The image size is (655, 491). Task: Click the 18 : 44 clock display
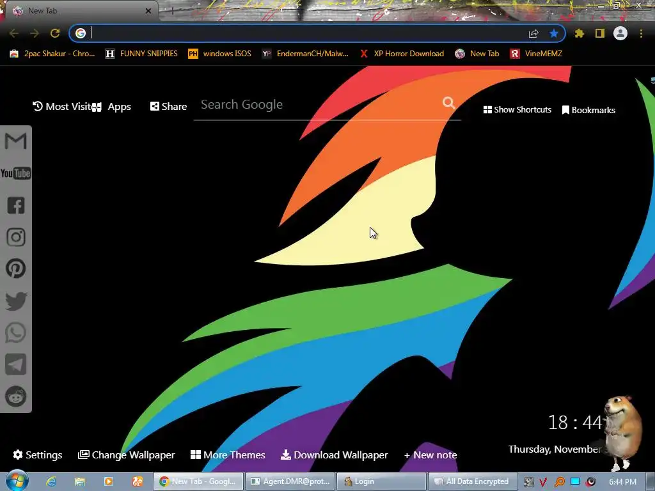(575, 423)
